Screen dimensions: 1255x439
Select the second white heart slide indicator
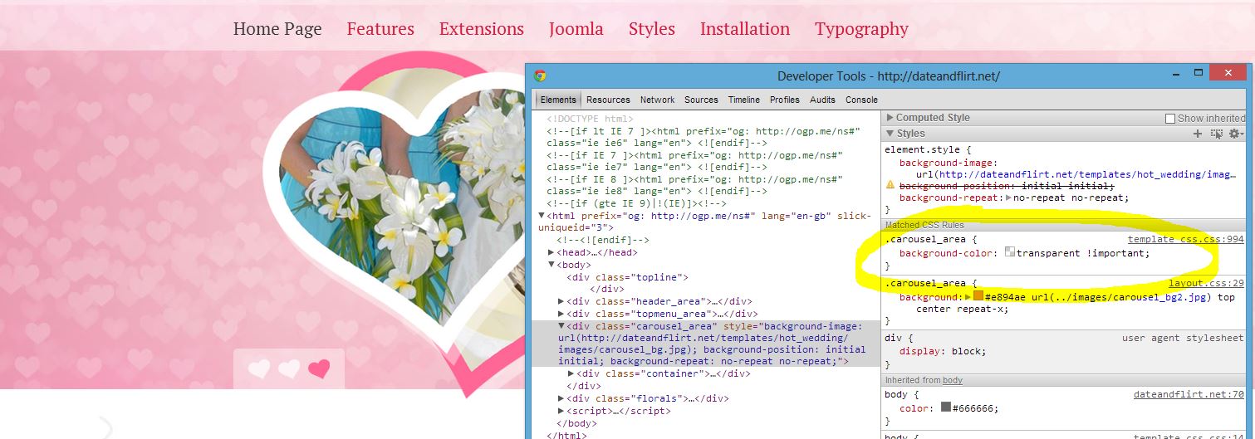tap(289, 369)
